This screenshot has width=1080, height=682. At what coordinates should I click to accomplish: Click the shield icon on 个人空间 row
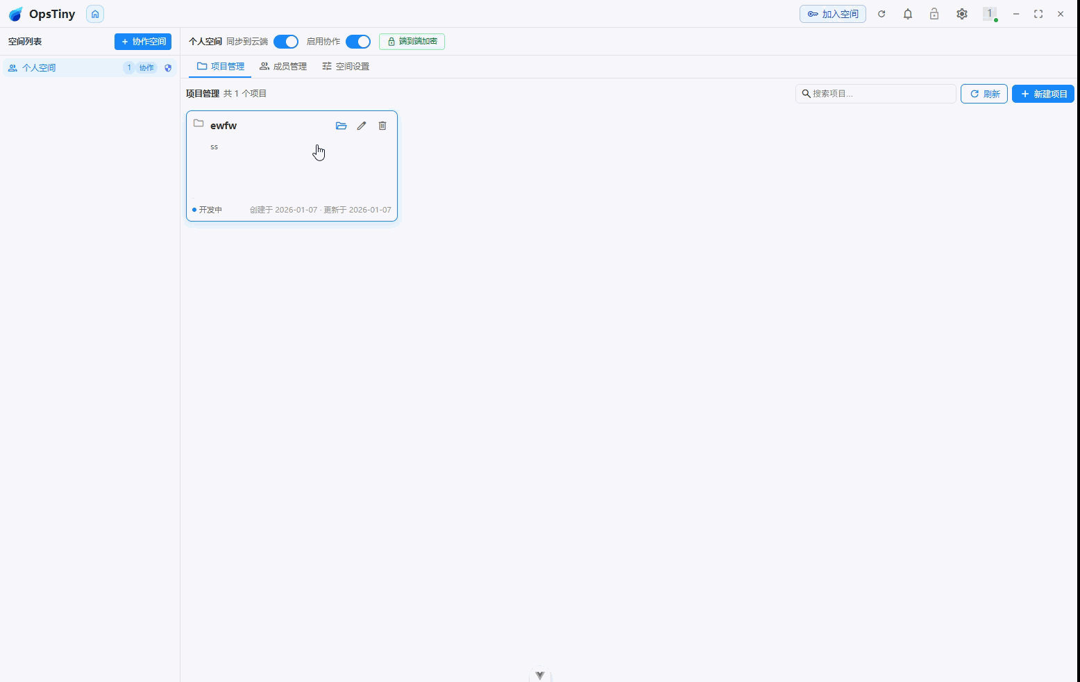click(x=168, y=68)
